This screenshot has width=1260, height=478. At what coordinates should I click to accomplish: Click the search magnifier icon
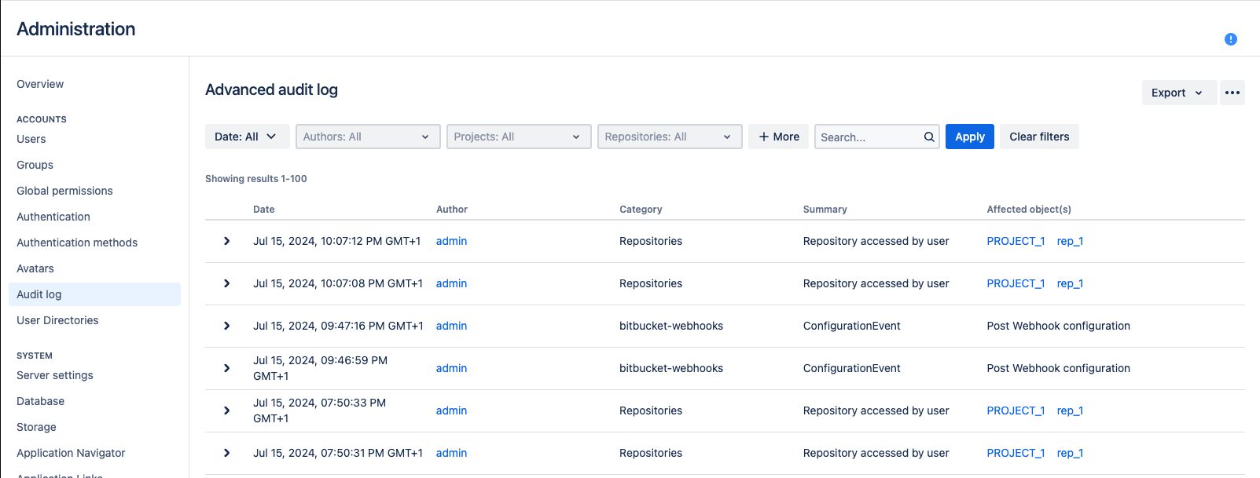pos(928,137)
